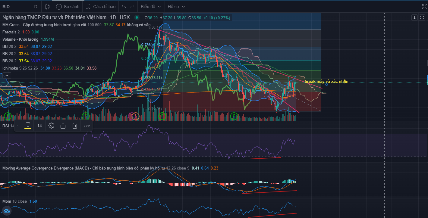Delete the selected text annotation with trash icon

75,126
